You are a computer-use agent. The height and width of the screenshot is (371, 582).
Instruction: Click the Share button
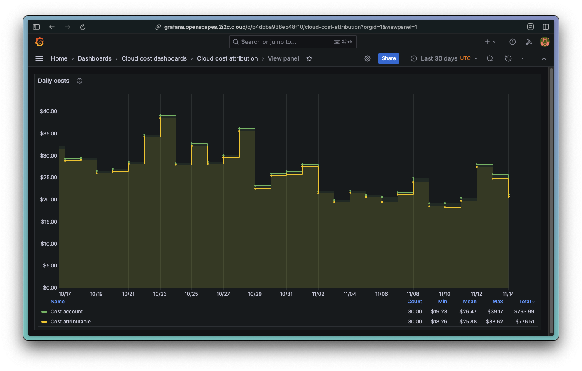coord(388,58)
